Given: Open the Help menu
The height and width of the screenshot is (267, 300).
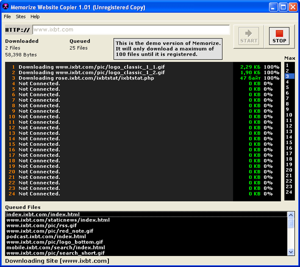Looking at the screenshot, I should coord(35,16).
